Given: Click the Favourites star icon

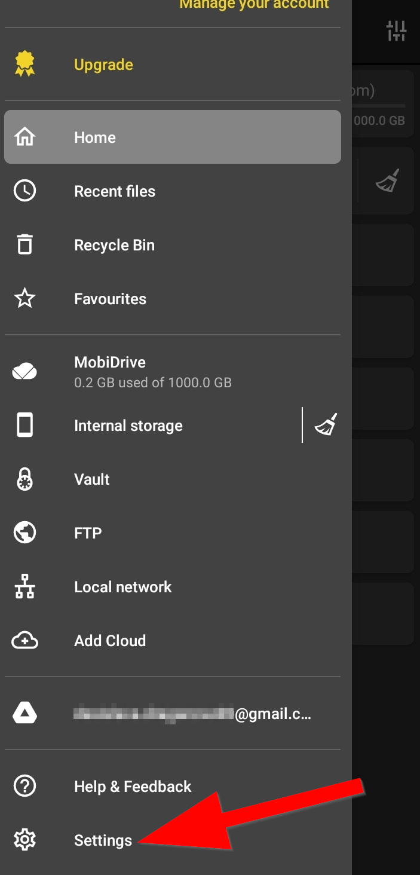Looking at the screenshot, I should 24,298.
